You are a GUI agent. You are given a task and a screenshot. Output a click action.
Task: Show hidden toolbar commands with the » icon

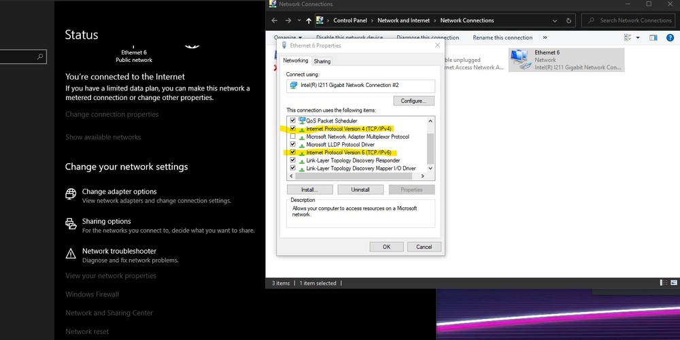click(545, 37)
